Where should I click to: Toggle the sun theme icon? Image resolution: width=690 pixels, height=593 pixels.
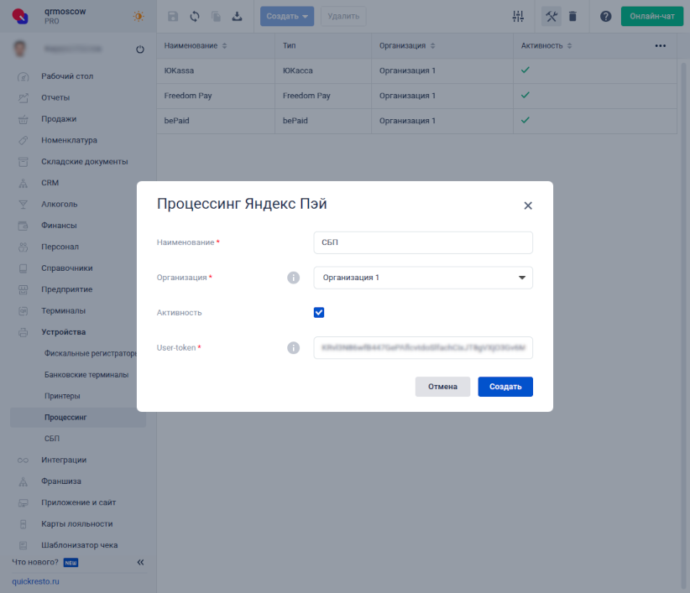point(139,16)
